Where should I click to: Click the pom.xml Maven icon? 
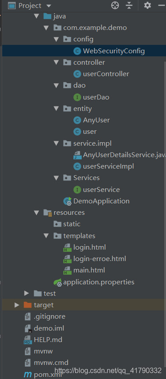pos(28,375)
